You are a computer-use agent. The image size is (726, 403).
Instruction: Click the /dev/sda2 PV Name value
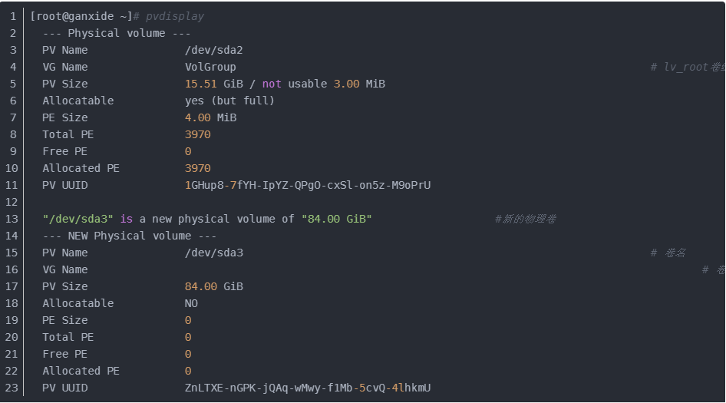pos(214,50)
